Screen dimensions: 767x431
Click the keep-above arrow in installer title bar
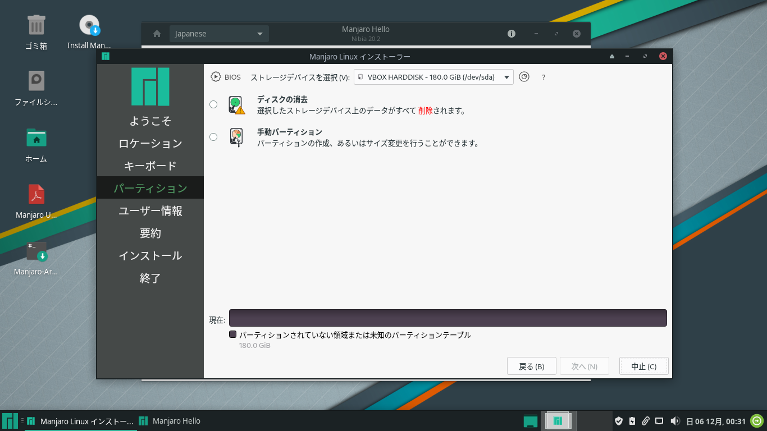pyautogui.click(x=612, y=57)
